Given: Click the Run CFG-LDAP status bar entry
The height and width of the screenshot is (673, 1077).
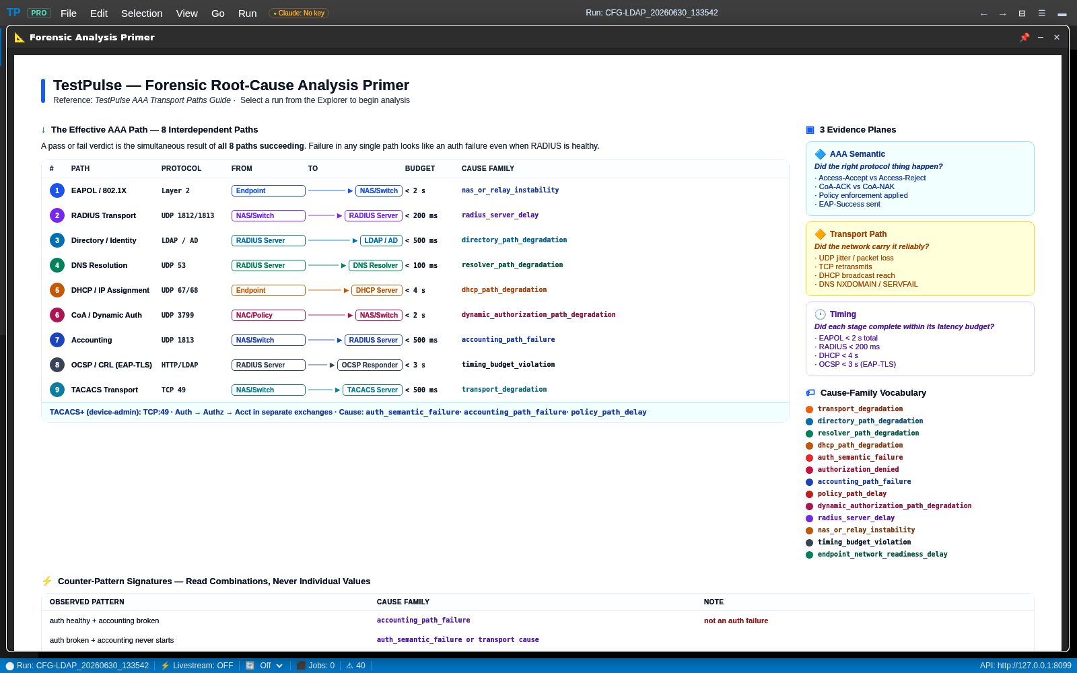Looking at the screenshot, I should click(x=77, y=666).
